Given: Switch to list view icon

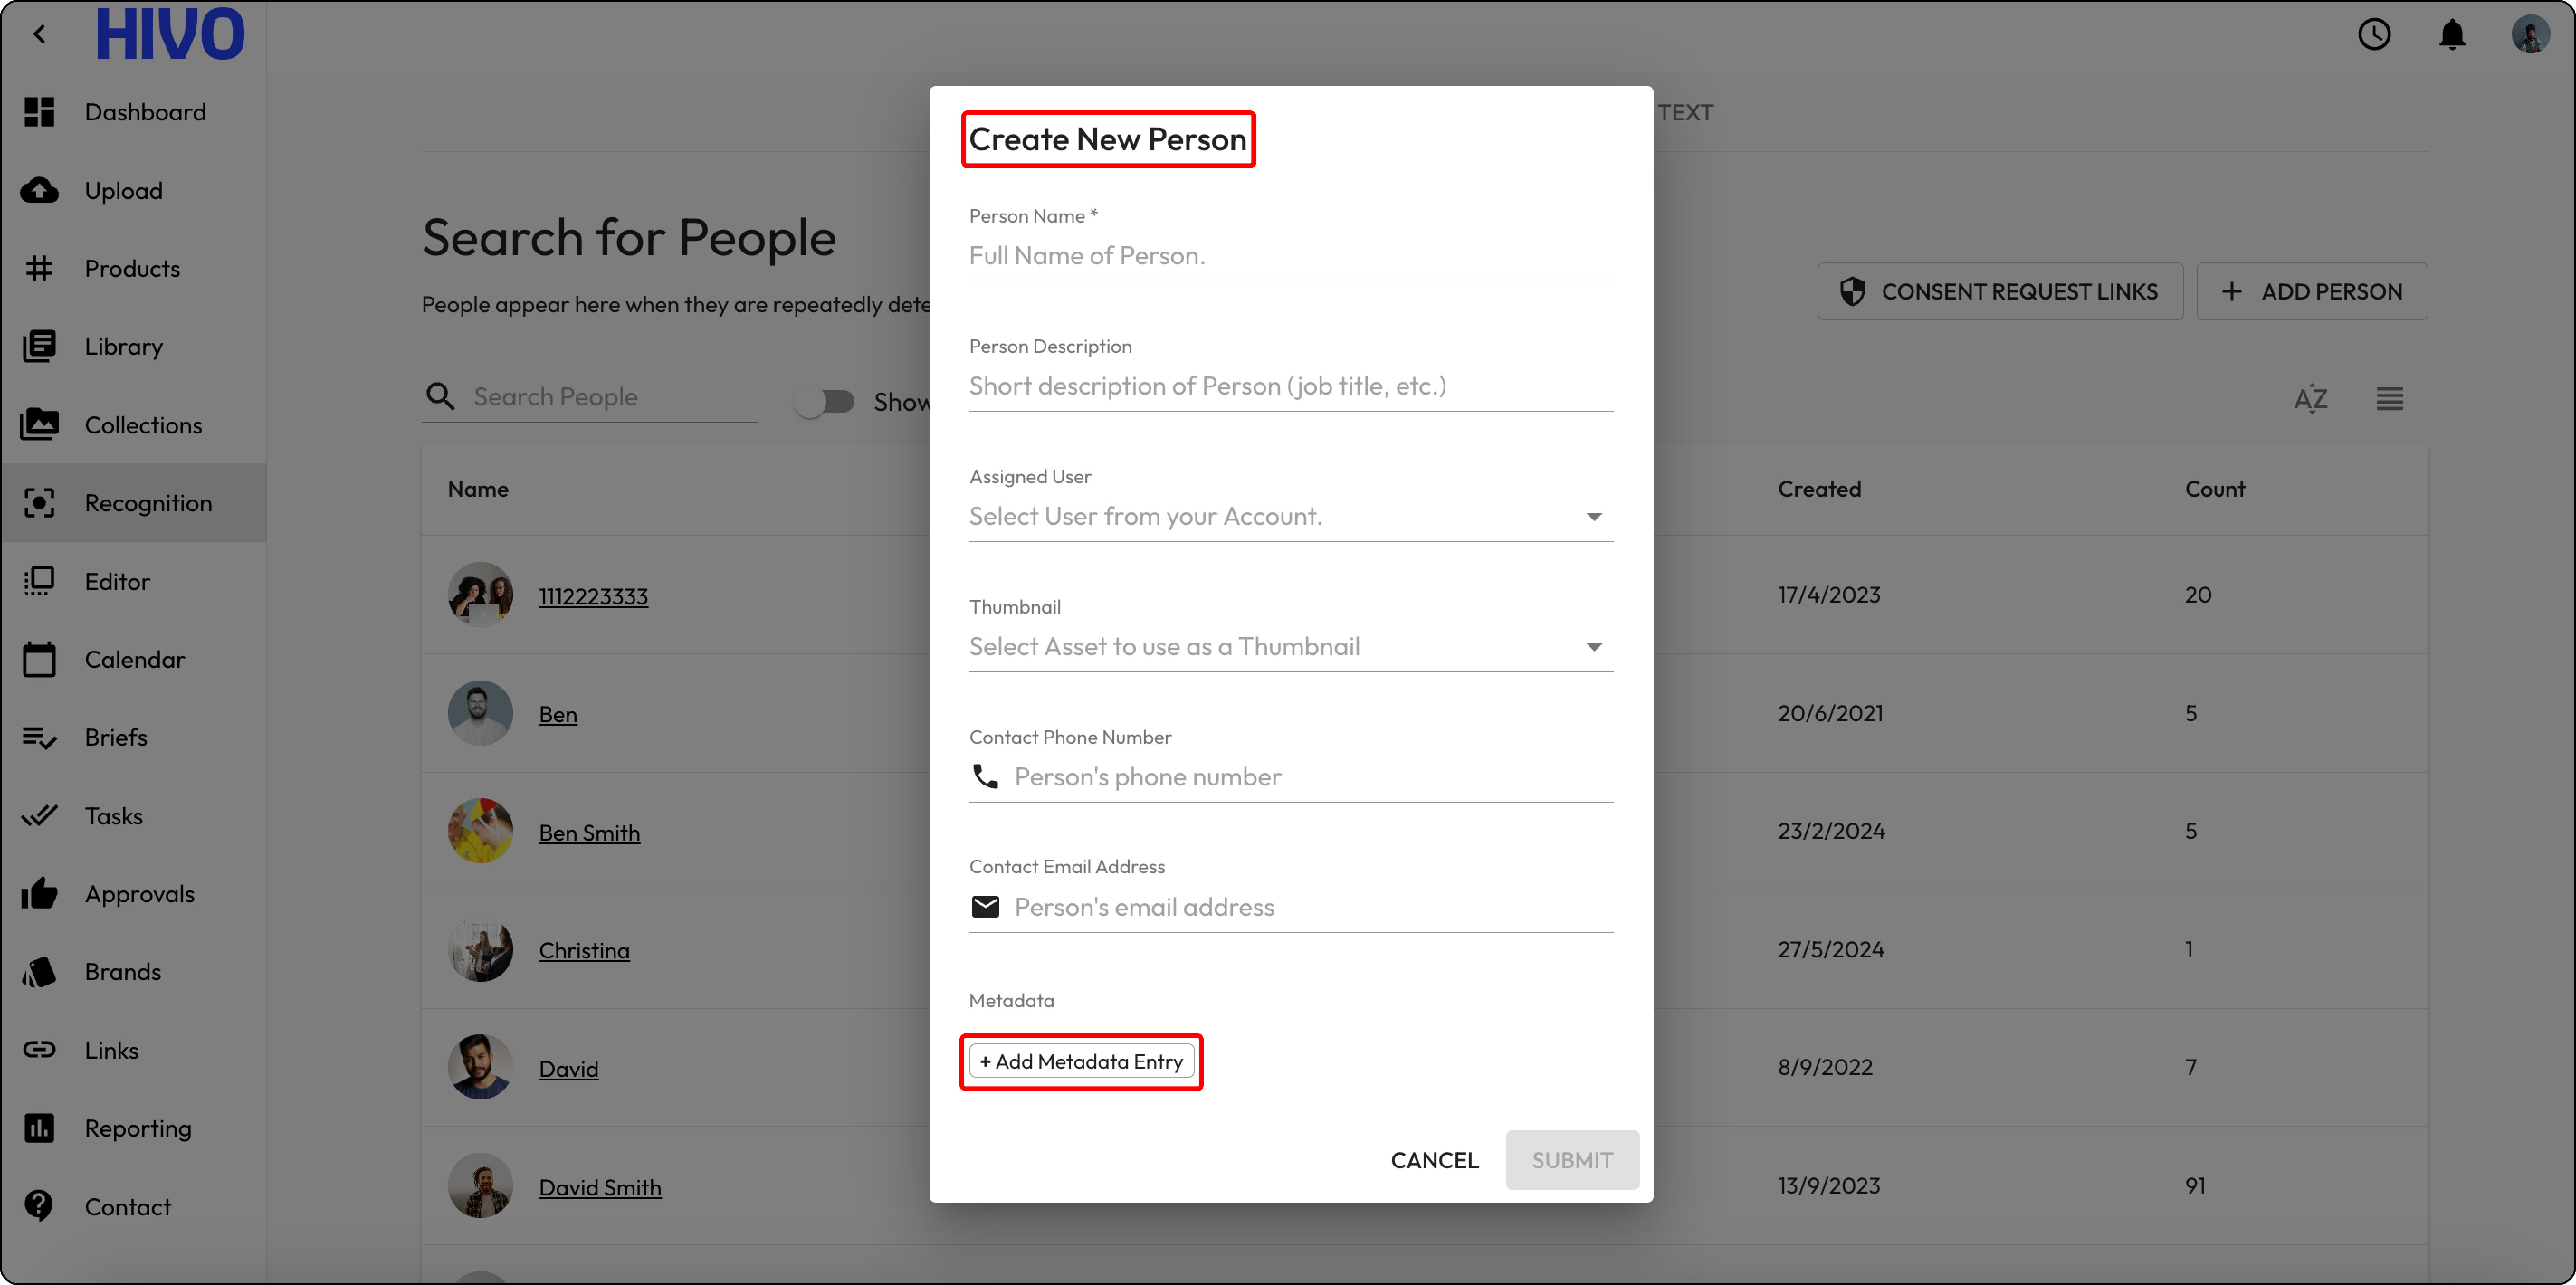Looking at the screenshot, I should coord(2389,398).
